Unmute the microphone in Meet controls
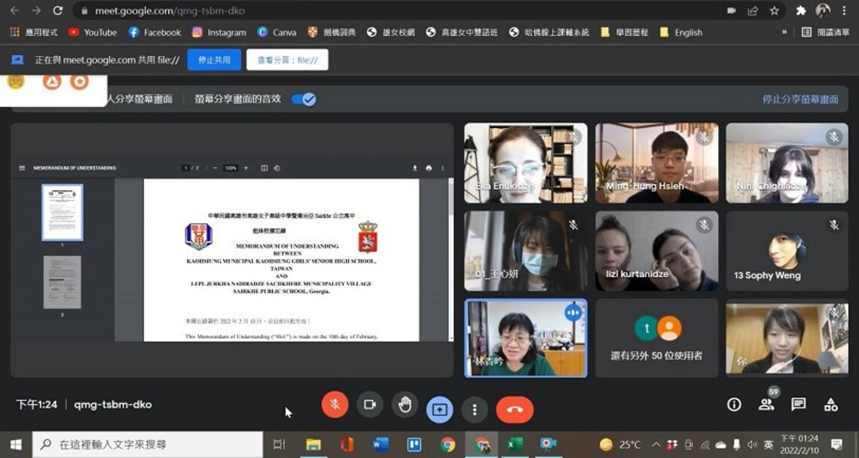The height and width of the screenshot is (458, 859). pyautogui.click(x=335, y=405)
